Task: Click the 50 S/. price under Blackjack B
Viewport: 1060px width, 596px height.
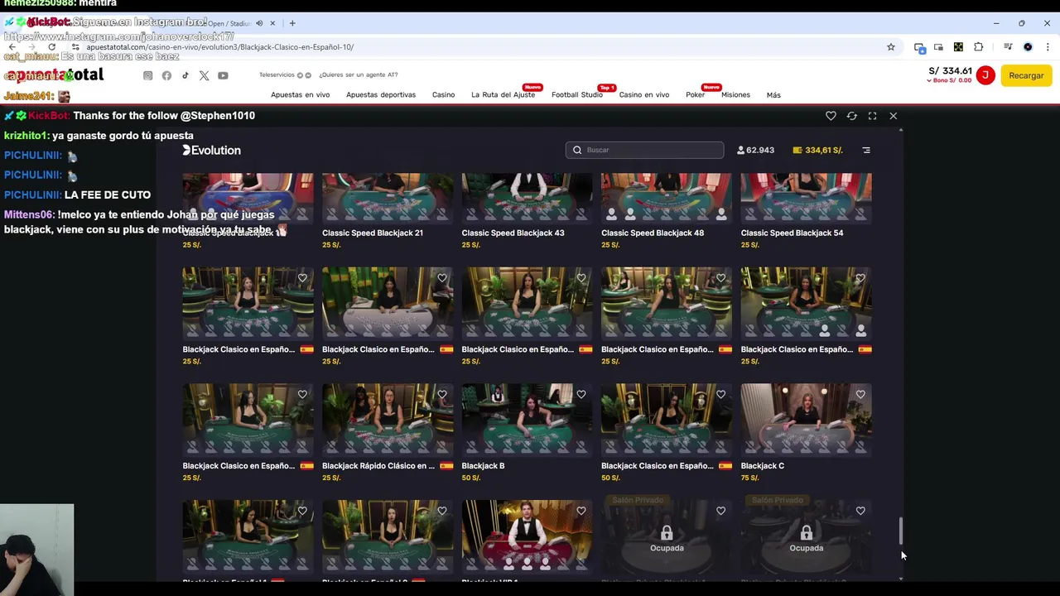Action: pyautogui.click(x=470, y=478)
